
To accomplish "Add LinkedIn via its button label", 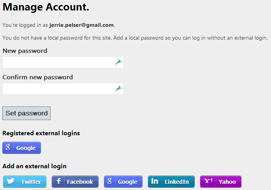I will pos(176,182).
